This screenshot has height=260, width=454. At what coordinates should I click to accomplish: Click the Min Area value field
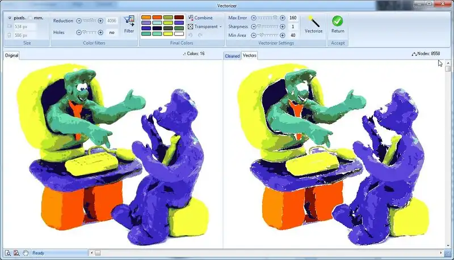tap(293, 35)
